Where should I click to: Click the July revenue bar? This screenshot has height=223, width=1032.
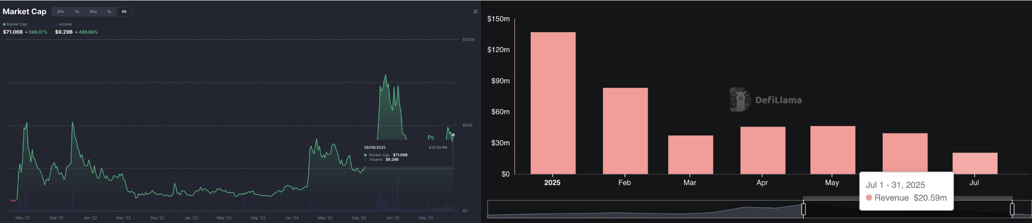[975, 163]
